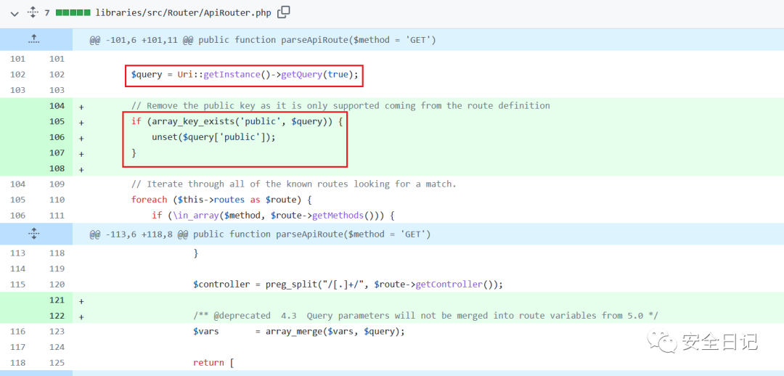
Task: Collapse the ApiRouter.php file diff
Action: pyautogui.click(x=15, y=12)
